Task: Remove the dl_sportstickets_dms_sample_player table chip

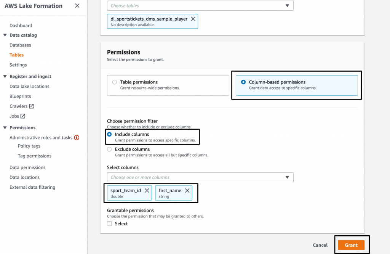Action: click(192, 18)
